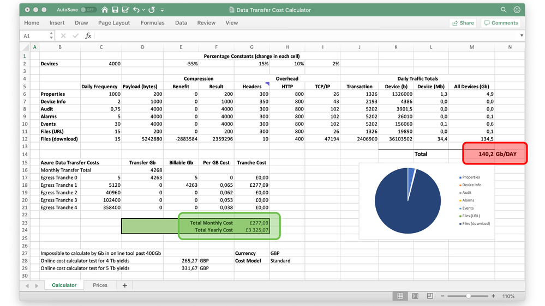This screenshot has width=545, height=306.
Task: Click Total Yearly Cost £3 325,07
Action: (x=251, y=230)
